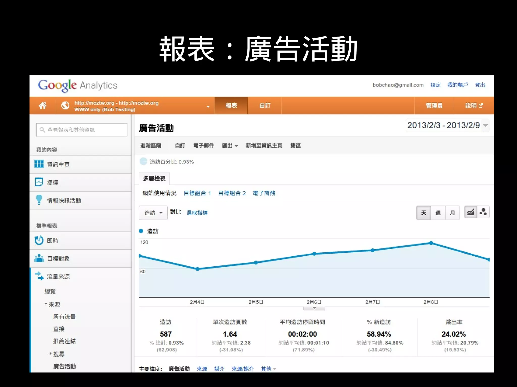Select 月 (month) graph interval

tap(452, 213)
